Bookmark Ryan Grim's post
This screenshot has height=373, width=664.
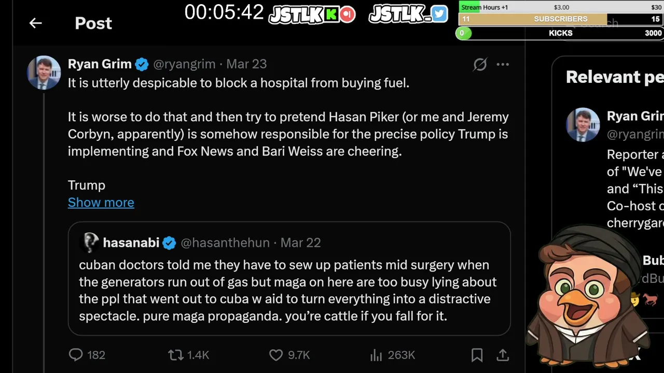(x=477, y=355)
